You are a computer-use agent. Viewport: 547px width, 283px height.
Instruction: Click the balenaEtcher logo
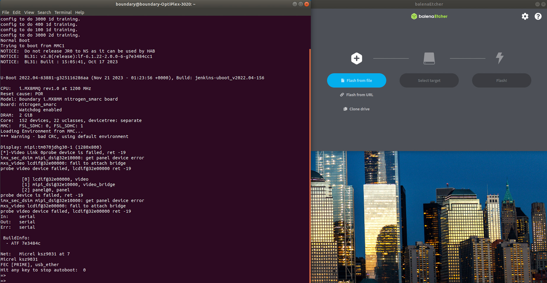pyautogui.click(x=429, y=16)
